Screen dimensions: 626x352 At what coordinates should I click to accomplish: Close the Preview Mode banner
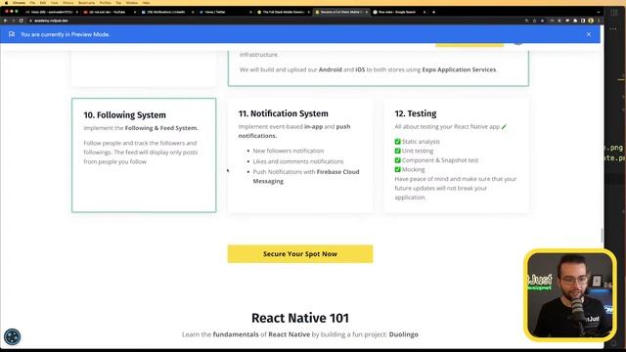(x=589, y=34)
